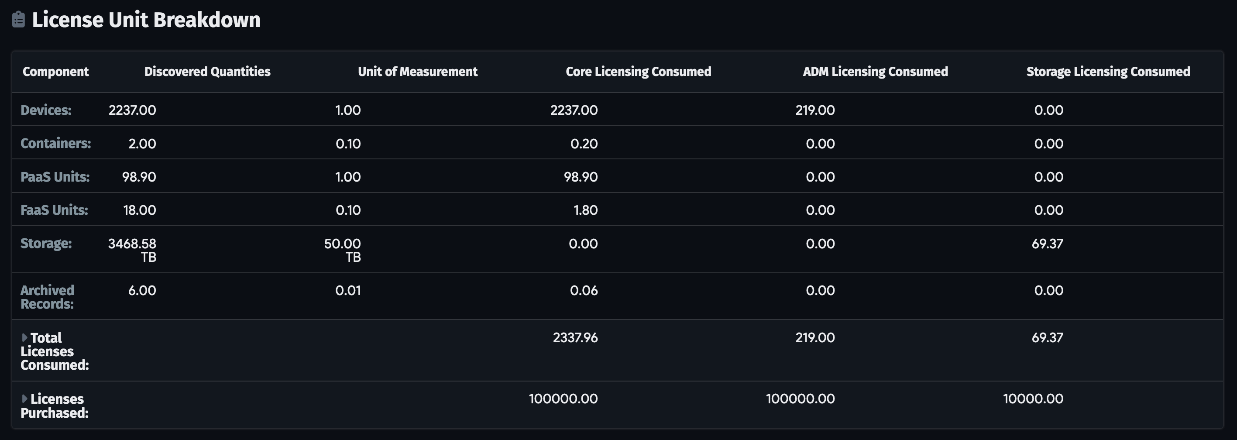Click the Storage row label
The image size is (1237, 440).
(46, 243)
